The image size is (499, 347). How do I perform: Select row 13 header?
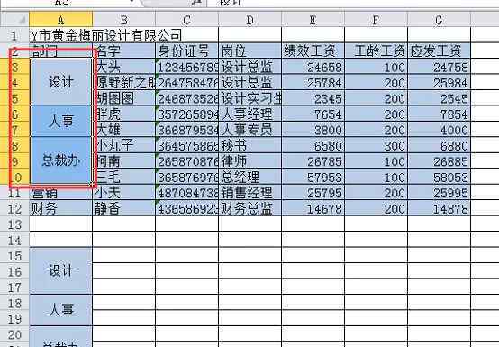pos(14,224)
